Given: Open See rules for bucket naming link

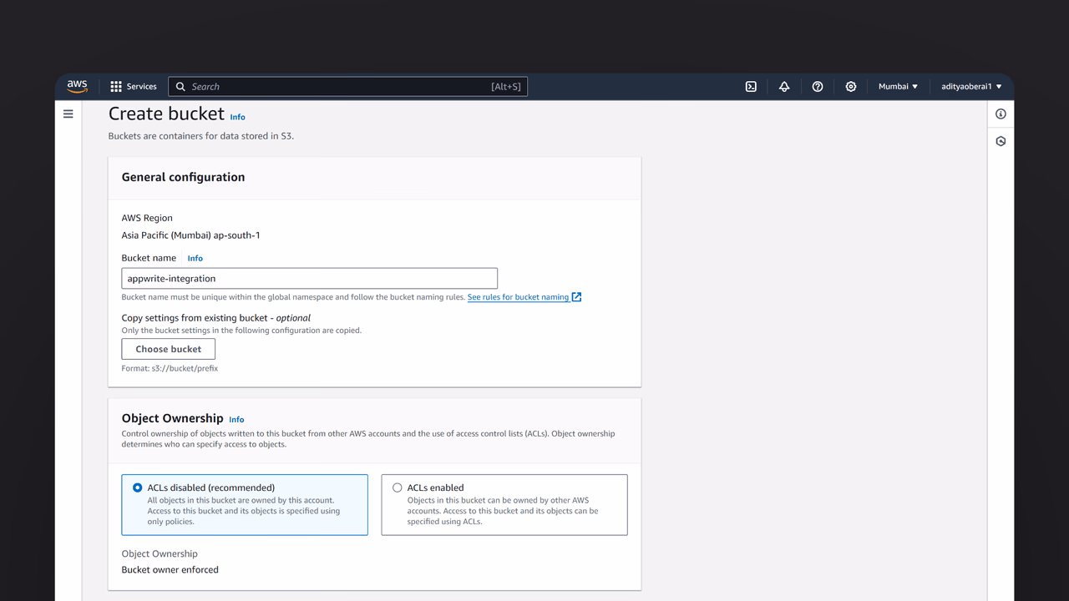Looking at the screenshot, I should pyautogui.click(x=518, y=297).
